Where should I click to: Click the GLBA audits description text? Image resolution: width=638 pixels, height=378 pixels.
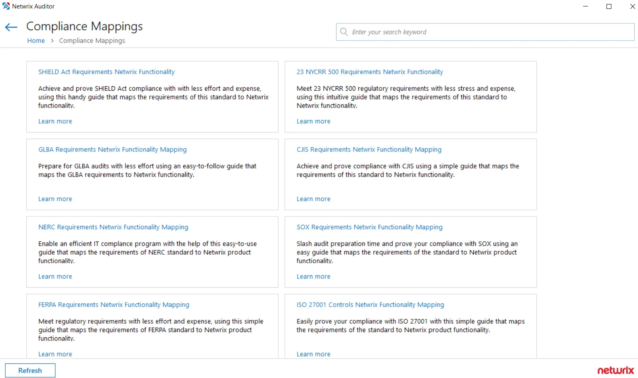click(x=147, y=170)
